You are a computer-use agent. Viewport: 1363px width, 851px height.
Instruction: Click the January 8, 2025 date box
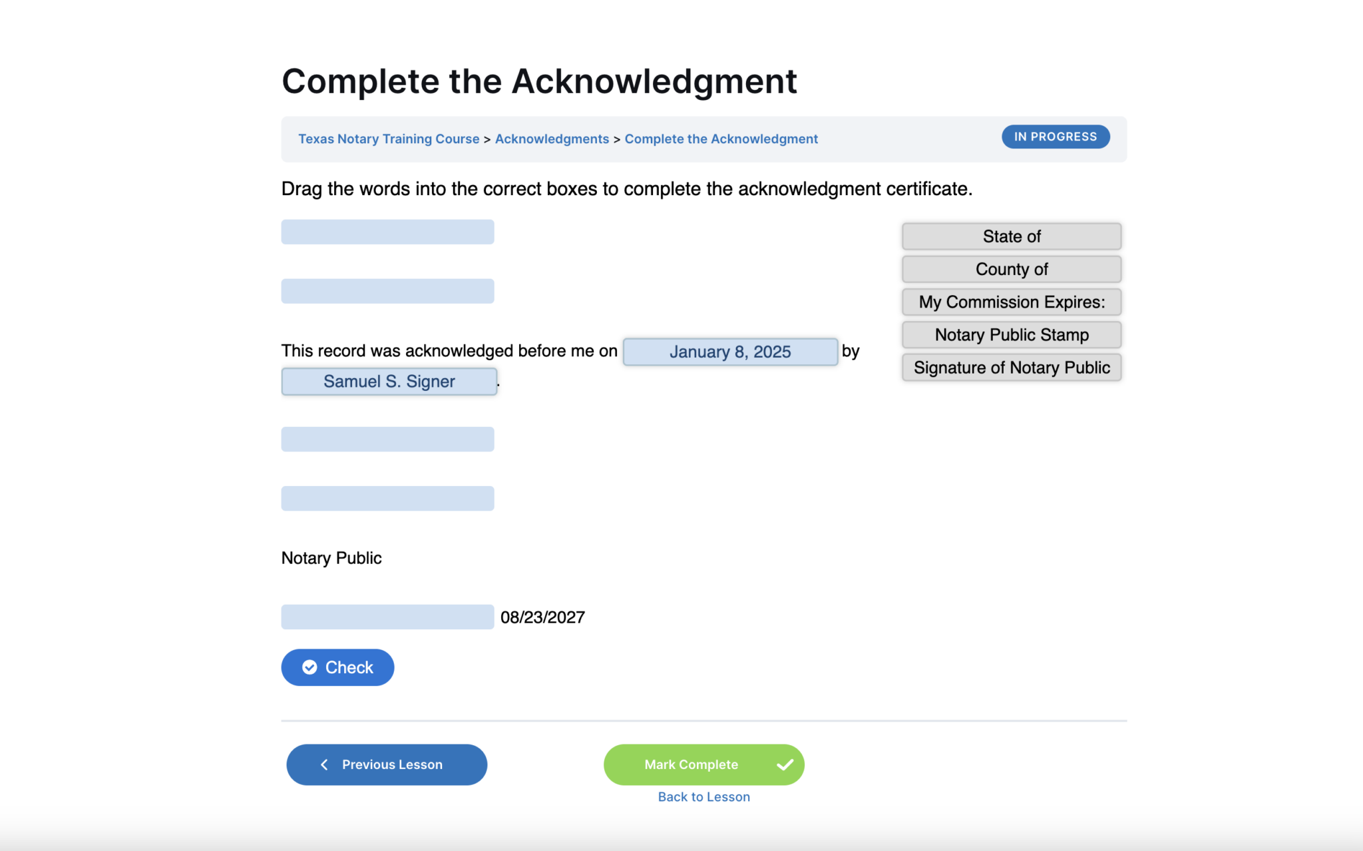730,352
